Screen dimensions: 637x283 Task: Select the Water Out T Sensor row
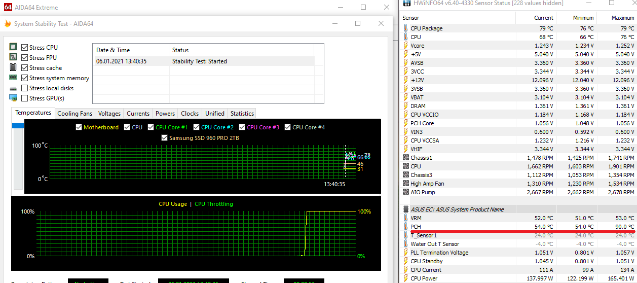[x=518, y=244]
